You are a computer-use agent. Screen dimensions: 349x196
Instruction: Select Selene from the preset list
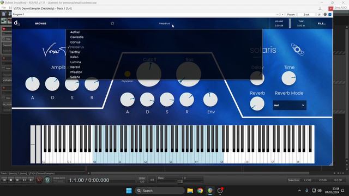(x=75, y=77)
